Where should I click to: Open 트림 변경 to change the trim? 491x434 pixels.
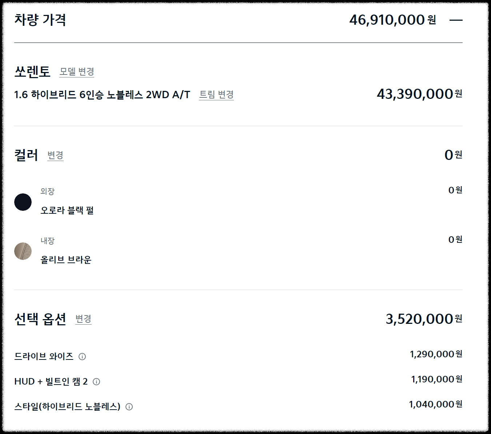click(x=216, y=95)
